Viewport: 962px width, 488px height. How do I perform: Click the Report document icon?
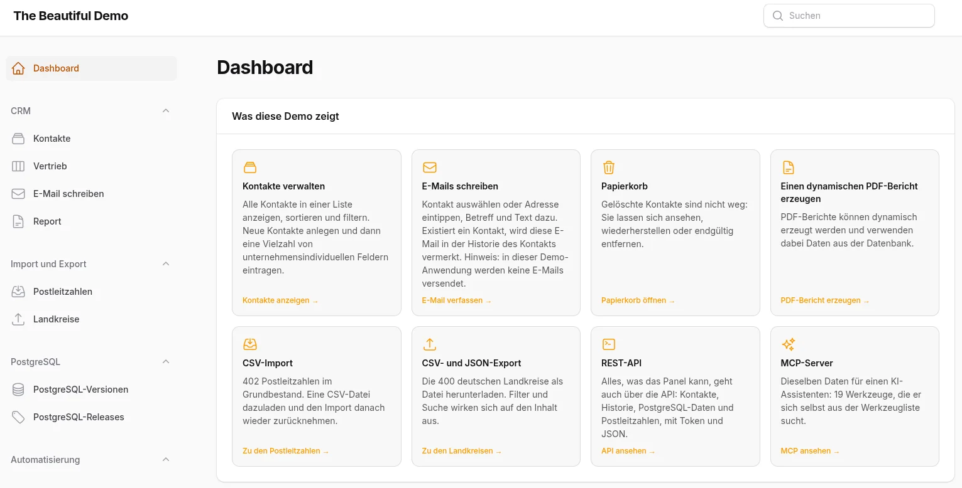[x=18, y=221]
